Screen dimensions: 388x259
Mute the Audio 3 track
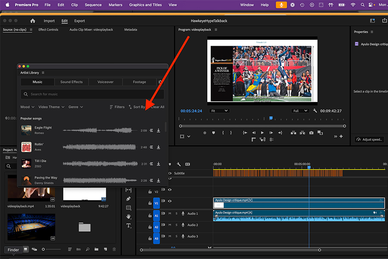170,236
